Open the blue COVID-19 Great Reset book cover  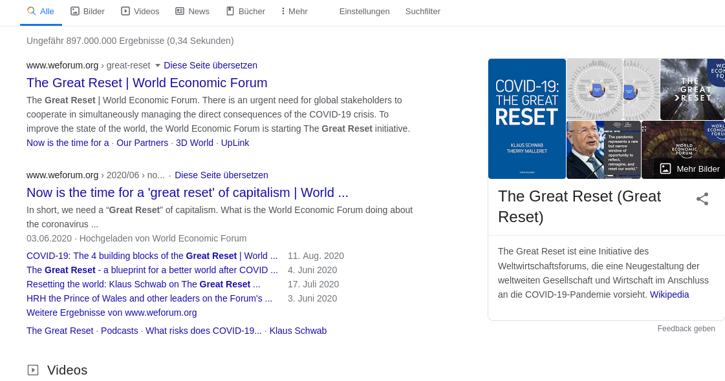pyautogui.click(x=527, y=119)
